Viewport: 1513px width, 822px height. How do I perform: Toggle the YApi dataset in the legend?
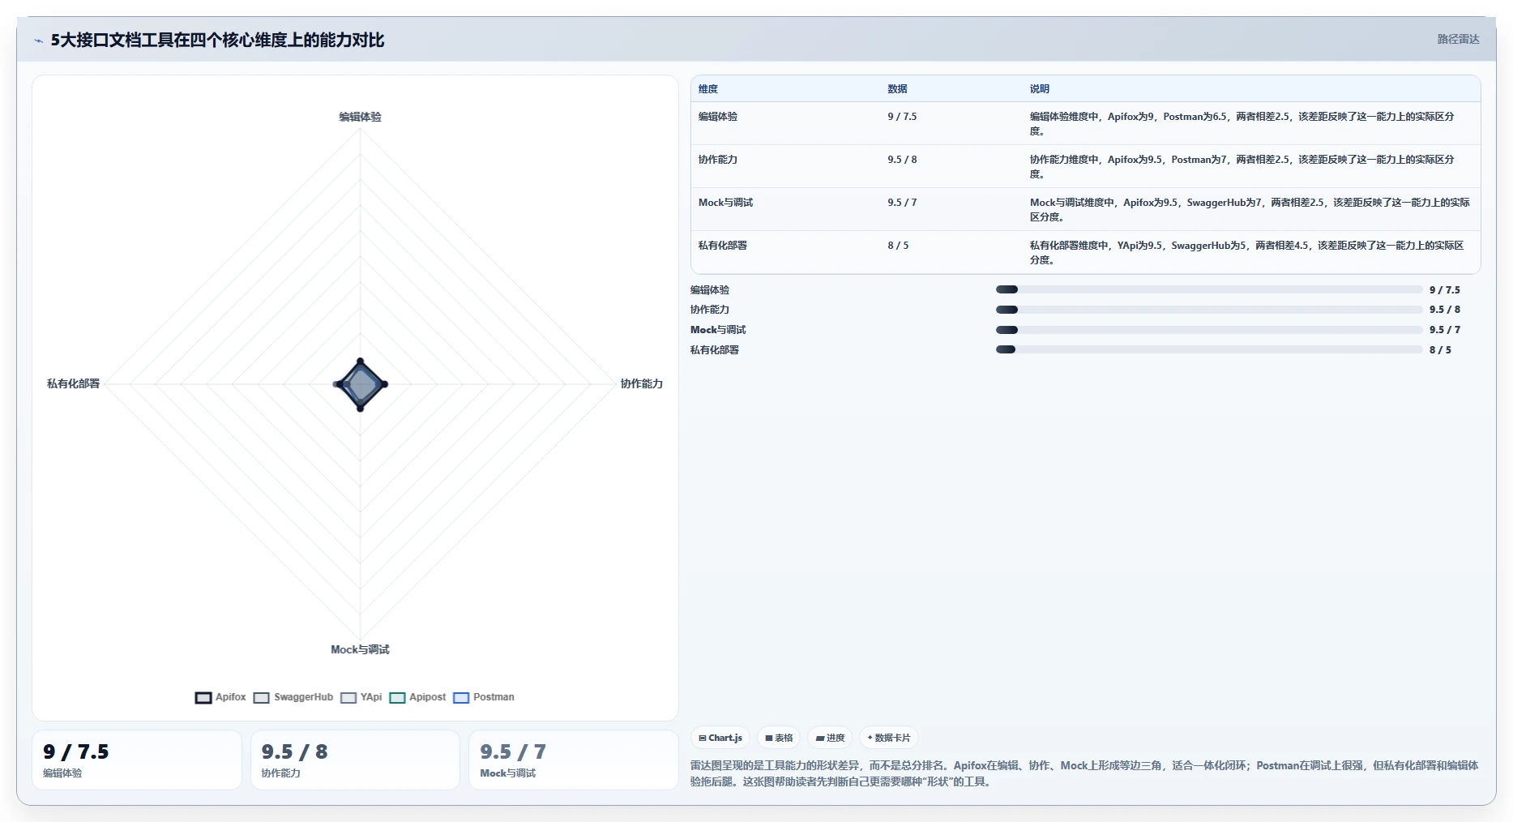[361, 697]
